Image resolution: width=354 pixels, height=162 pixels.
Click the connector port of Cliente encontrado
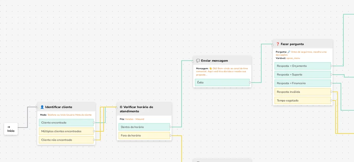(94, 123)
